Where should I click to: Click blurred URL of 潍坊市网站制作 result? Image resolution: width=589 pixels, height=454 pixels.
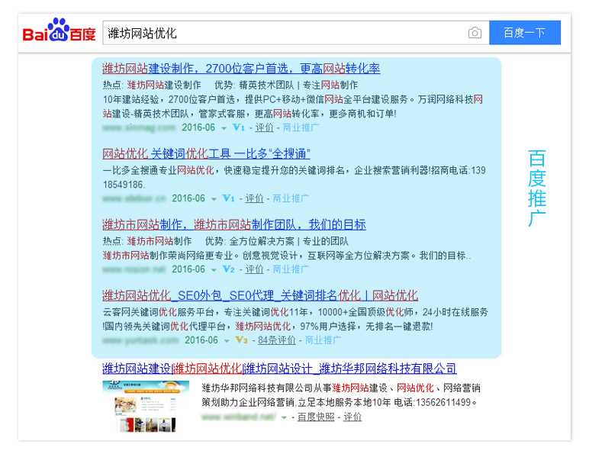(134, 269)
